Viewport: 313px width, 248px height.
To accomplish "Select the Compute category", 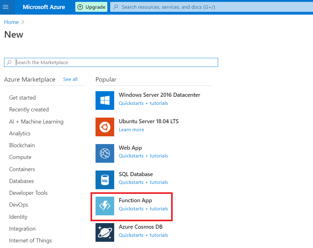I will 20,157.
